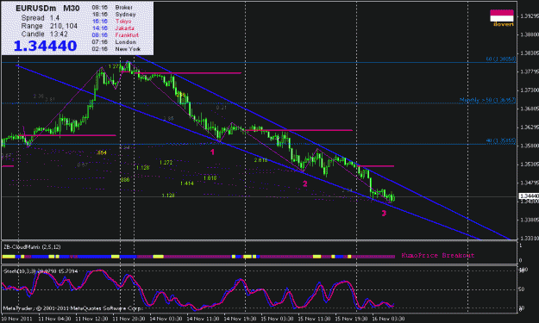The image size is (539, 323).
Task: Select the Spread 1.4 readout
Action: point(41,18)
